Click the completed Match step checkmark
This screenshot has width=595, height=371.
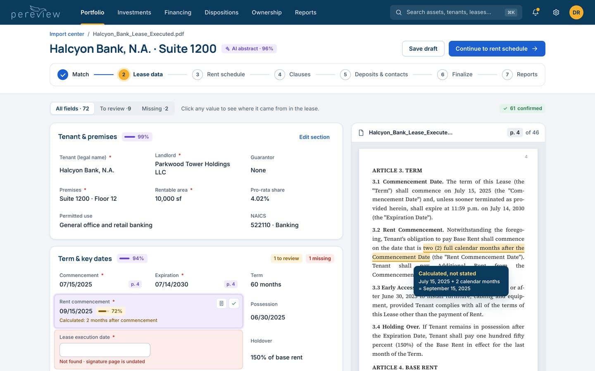click(x=63, y=75)
